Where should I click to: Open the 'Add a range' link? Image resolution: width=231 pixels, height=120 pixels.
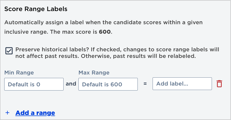pos(35,113)
